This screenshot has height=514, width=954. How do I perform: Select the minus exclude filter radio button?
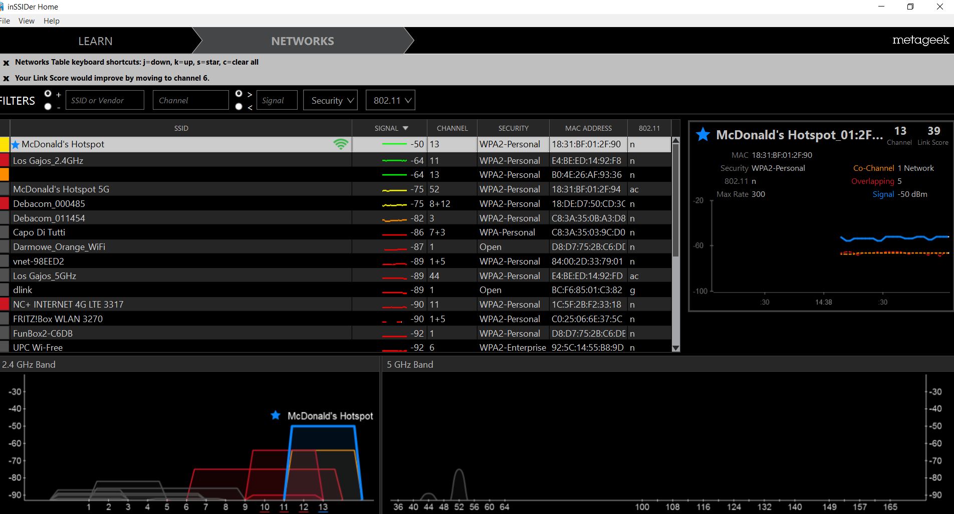48,106
